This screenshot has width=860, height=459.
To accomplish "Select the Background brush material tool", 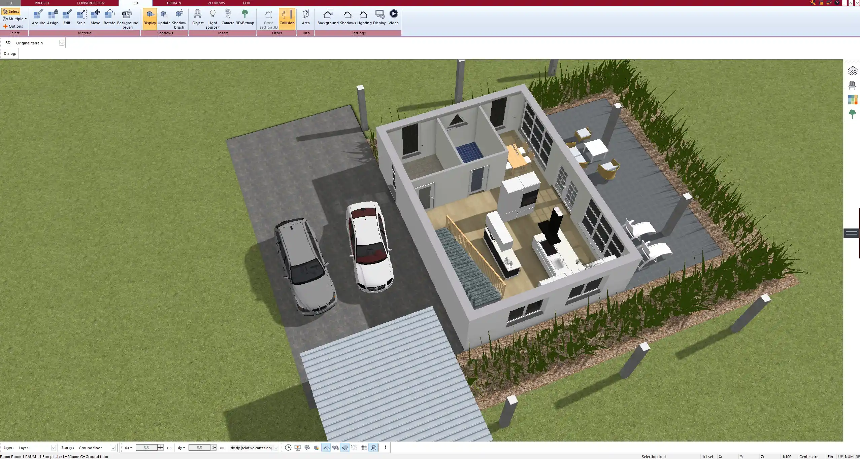I will 127,17.
